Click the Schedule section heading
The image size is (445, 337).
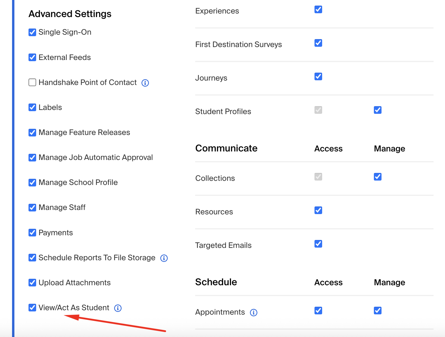coord(216,282)
